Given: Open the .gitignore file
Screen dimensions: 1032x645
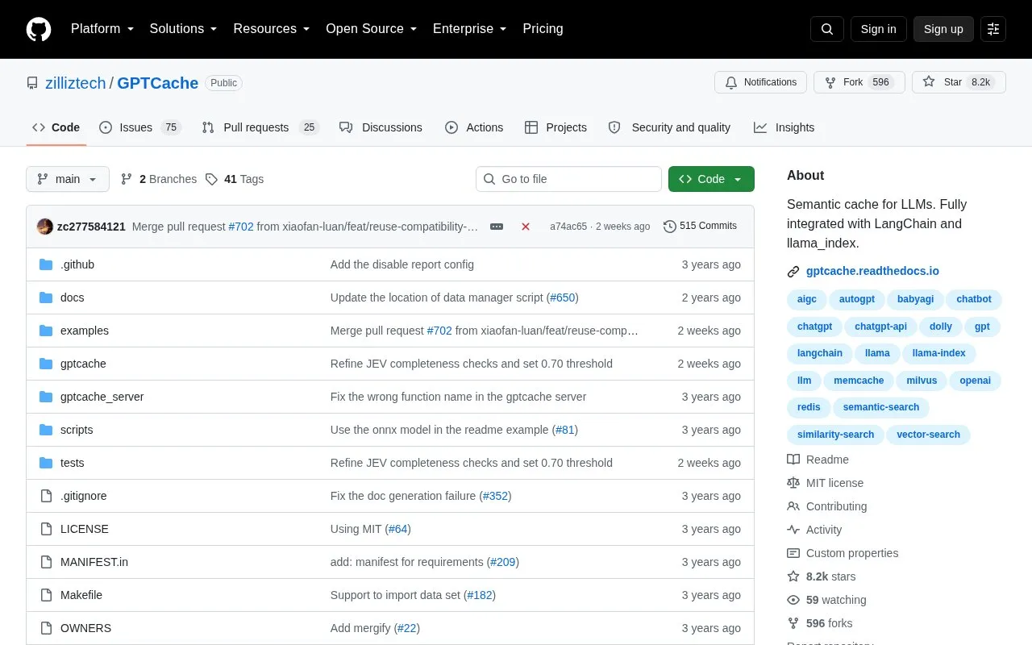Looking at the screenshot, I should (x=84, y=496).
